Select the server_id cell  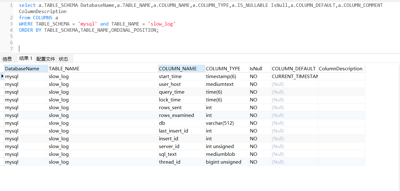[x=182, y=147]
